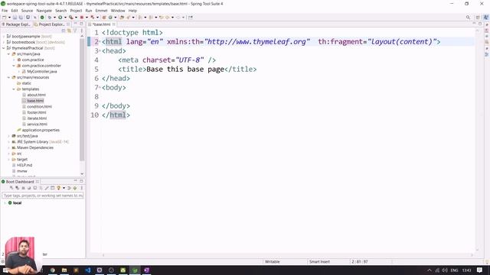Expand the bootrestbook project
This screenshot has width=490, height=275.
[x=4, y=42]
